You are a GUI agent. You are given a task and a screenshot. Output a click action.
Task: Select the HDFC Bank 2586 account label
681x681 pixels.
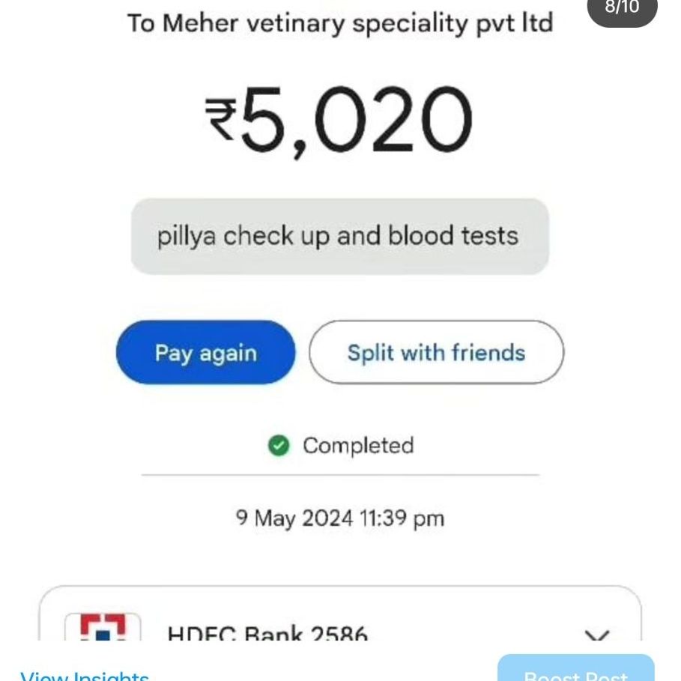point(267,635)
